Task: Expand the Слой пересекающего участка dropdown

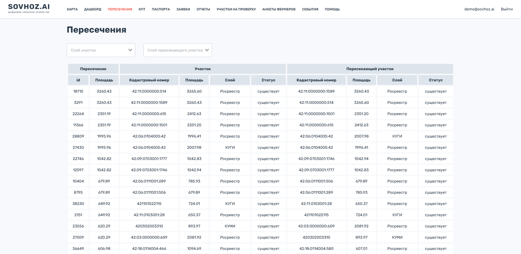Action: (x=175, y=50)
